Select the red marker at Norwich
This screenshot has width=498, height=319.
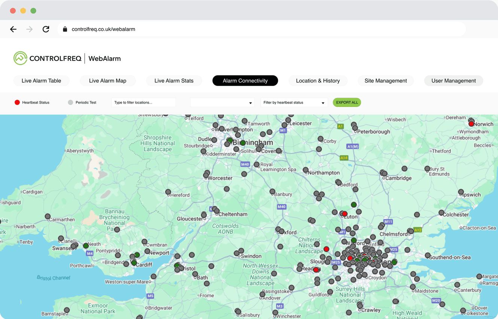coord(471,124)
